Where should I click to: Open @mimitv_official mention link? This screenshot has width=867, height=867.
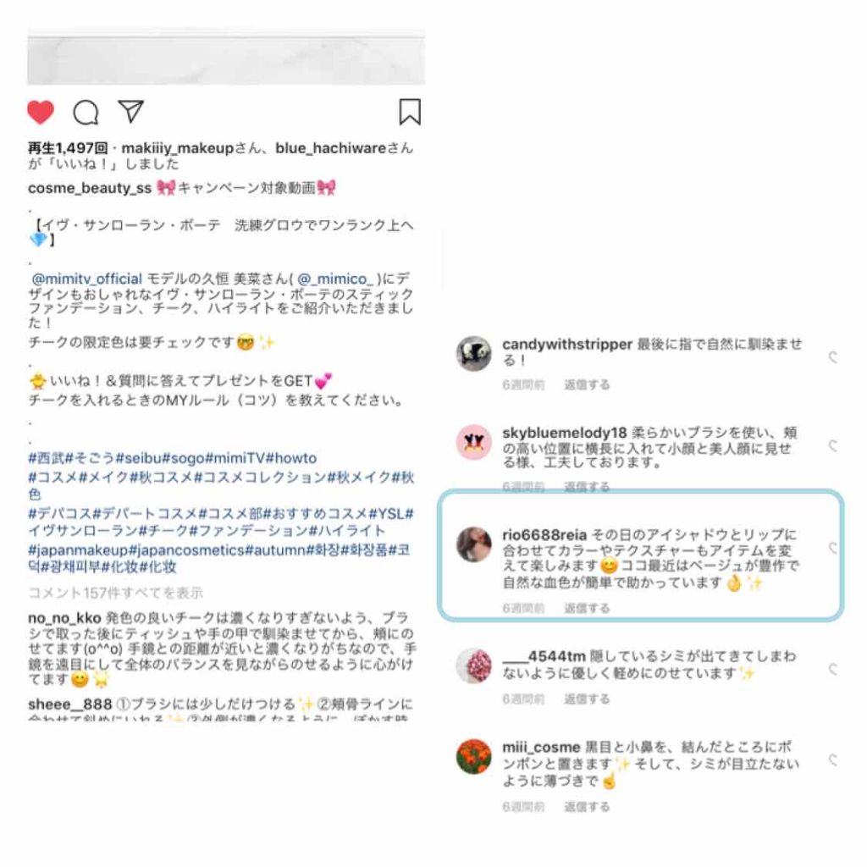(87, 279)
